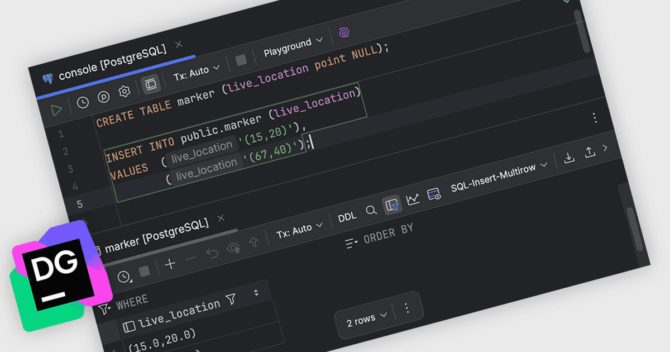The image size is (670, 352).
Task: Close the console [PostgreSQL] tab
Action: (178, 44)
